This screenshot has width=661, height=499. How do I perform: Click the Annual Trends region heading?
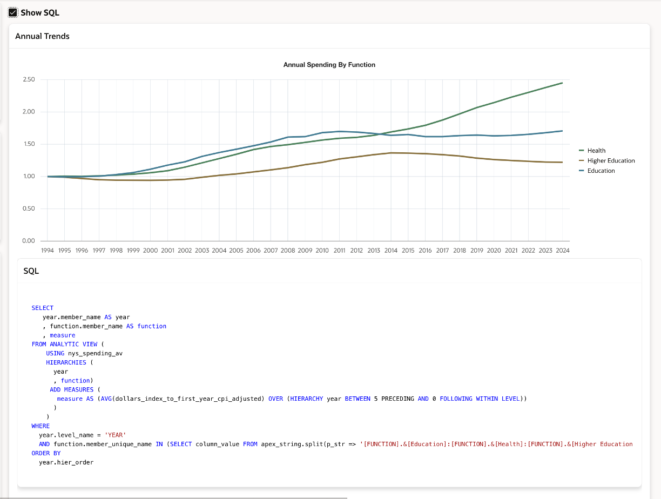pyautogui.click(x=42, y=36)
